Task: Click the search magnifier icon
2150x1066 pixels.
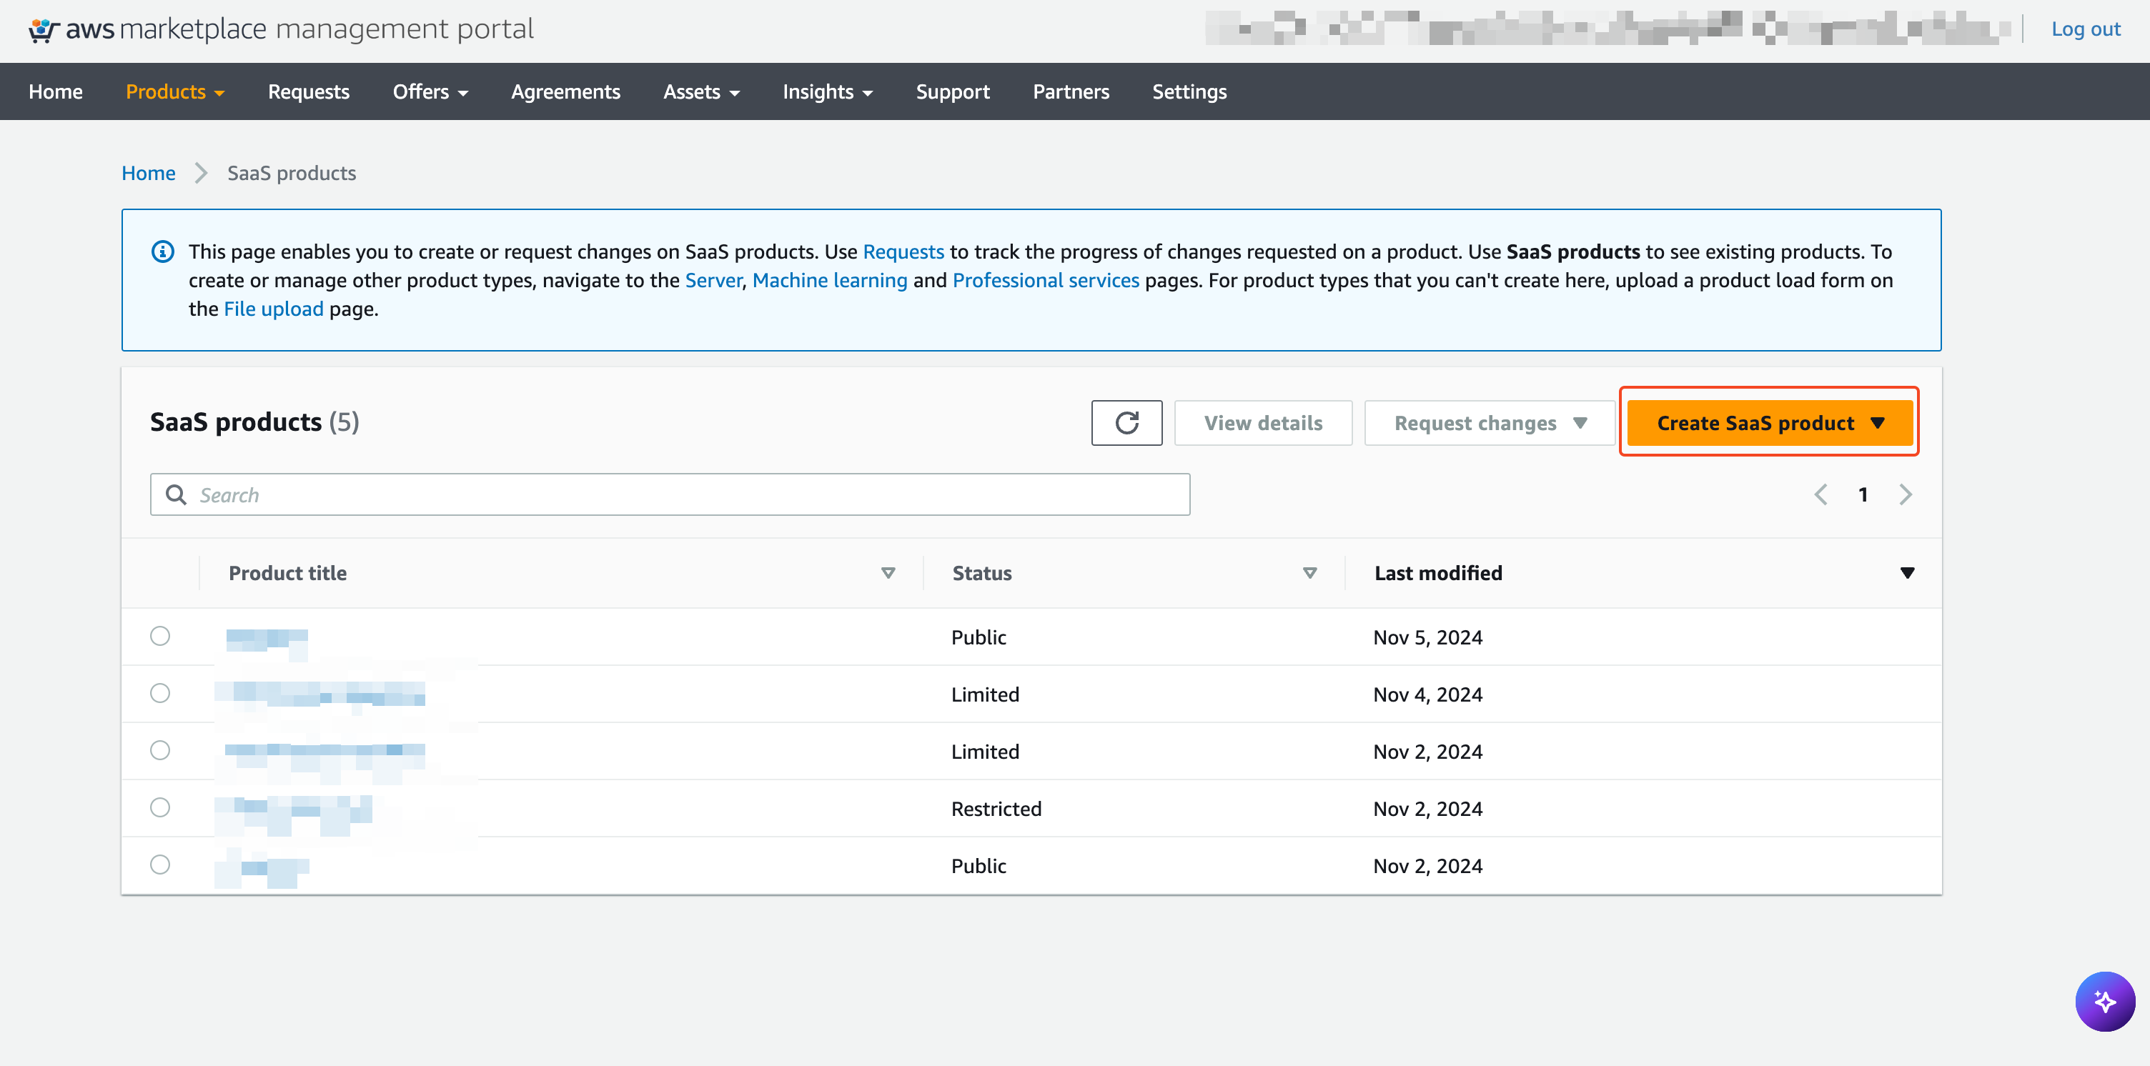Action: click(x=176, y=494)
